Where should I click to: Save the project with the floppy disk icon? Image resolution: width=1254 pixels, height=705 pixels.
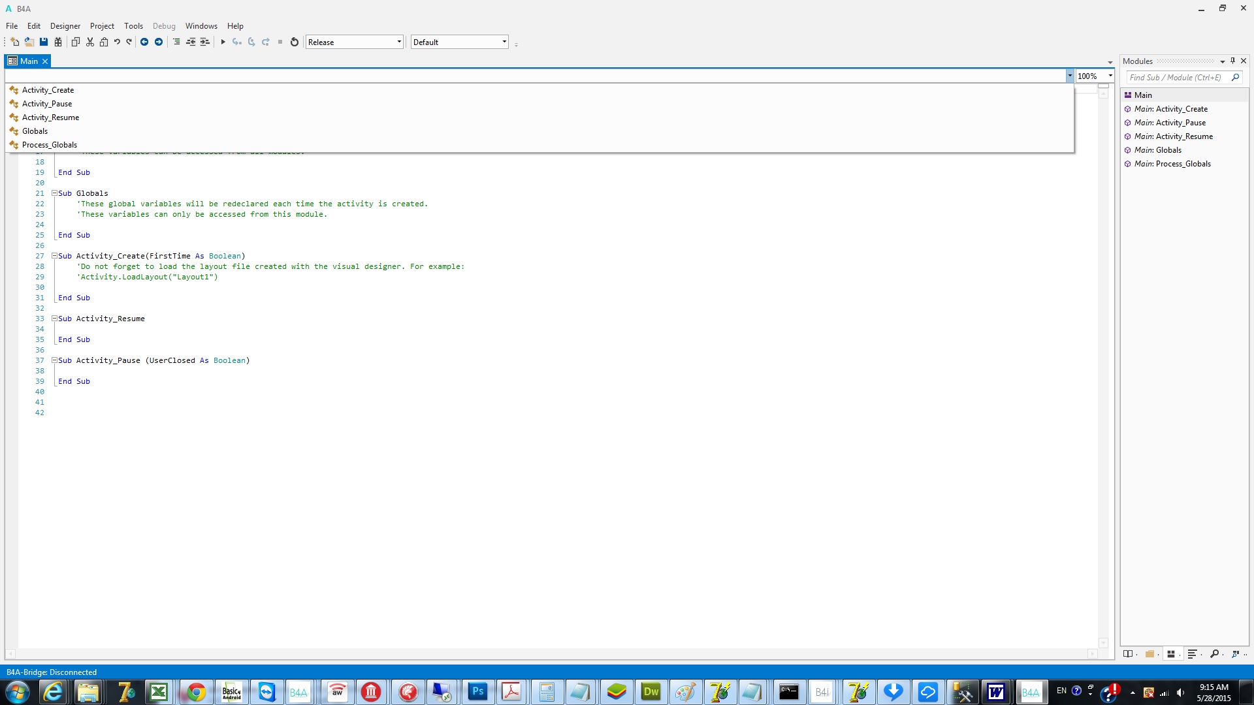[x=44, y=42]
